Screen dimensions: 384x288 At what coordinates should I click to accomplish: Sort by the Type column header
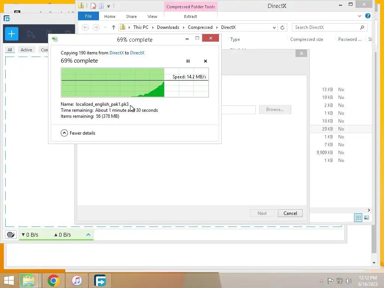pyautogui.click(x=235, y=39)
